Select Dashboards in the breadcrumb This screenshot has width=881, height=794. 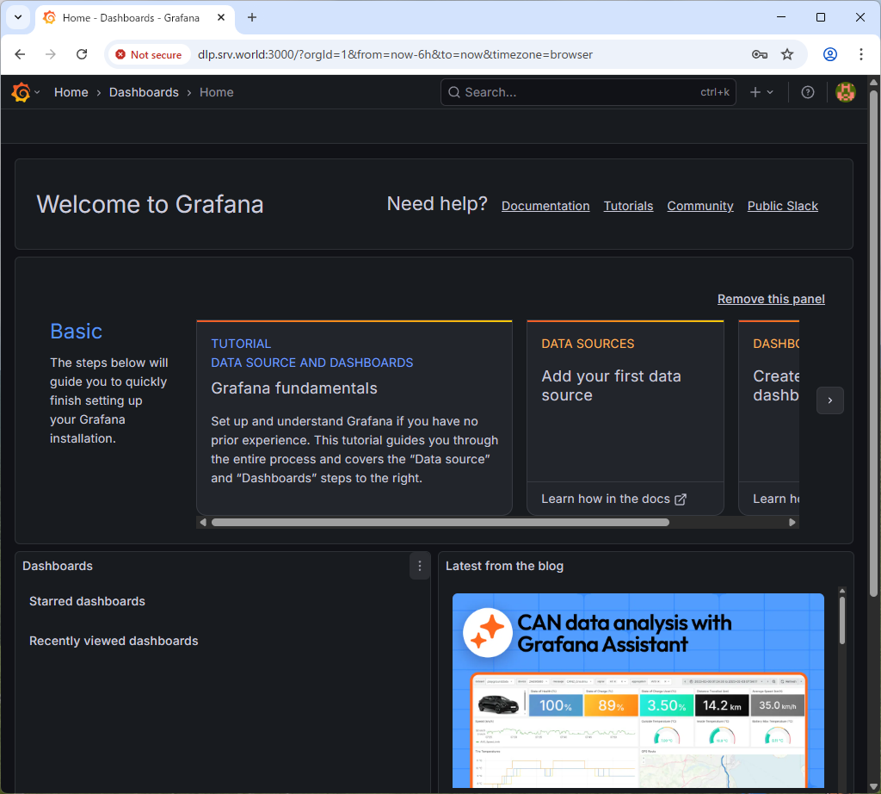144,92
